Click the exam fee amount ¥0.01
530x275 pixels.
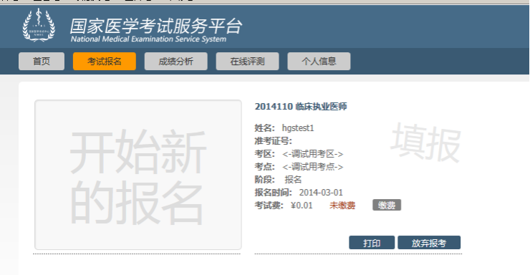302,206
